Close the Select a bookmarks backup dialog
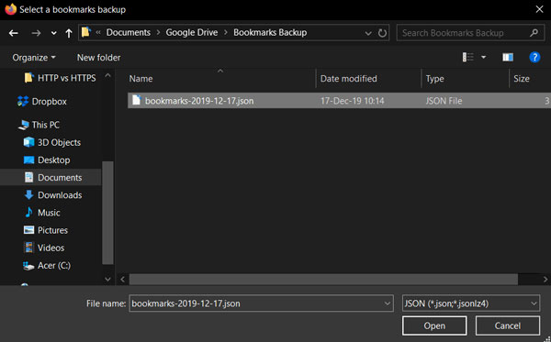Image resolution: width=551 pixels, height=342 pixels. tap(539, 9)
